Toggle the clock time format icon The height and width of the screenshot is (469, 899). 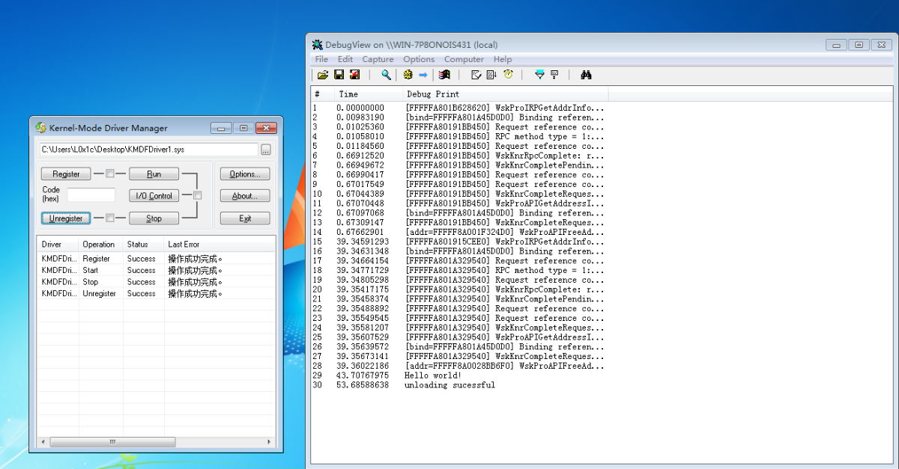pos(508,75)
